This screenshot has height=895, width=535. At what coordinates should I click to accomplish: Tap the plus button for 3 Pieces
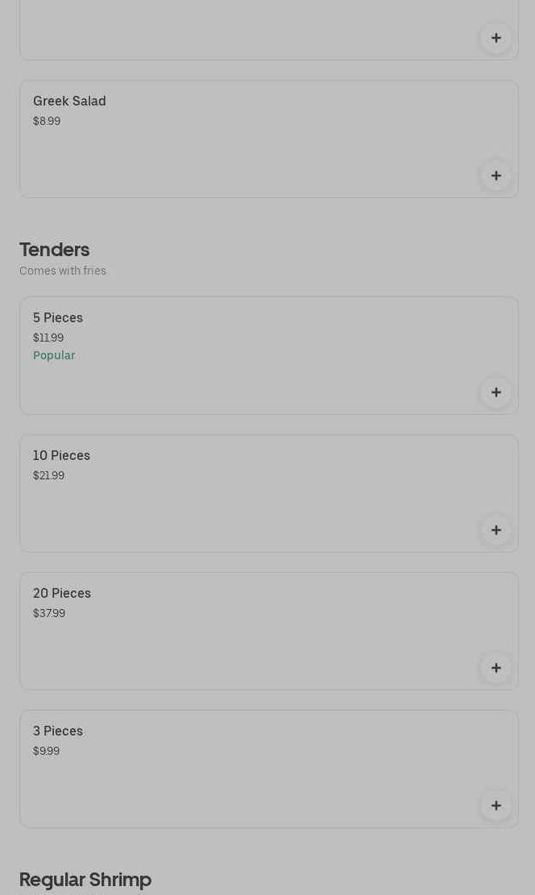pyautogui.click(x=496, y=806)
